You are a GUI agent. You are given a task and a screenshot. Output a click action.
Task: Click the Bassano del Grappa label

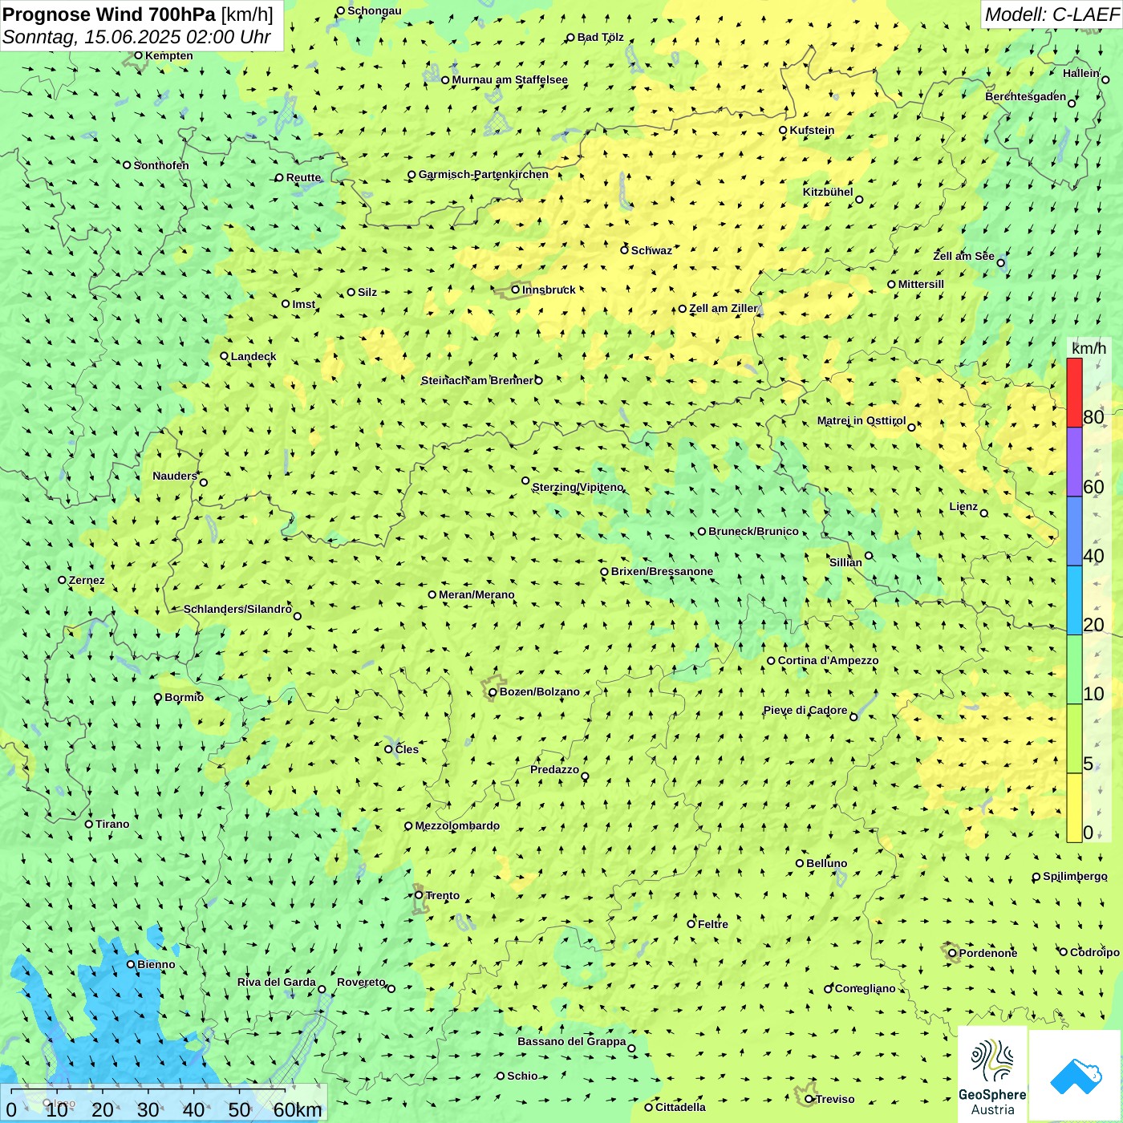tap(571, 1041)
